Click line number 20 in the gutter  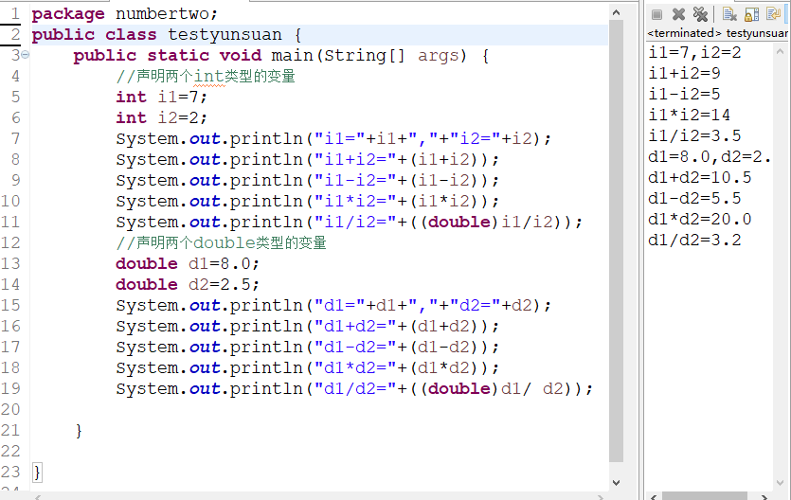tap(10, 409)
